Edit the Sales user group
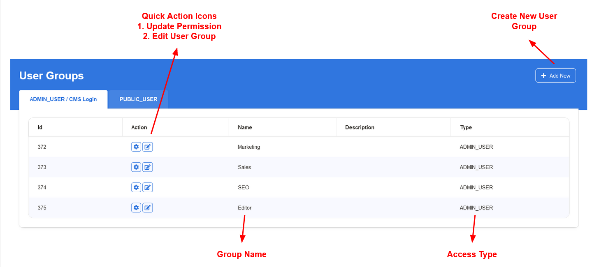 coord(148,167)
